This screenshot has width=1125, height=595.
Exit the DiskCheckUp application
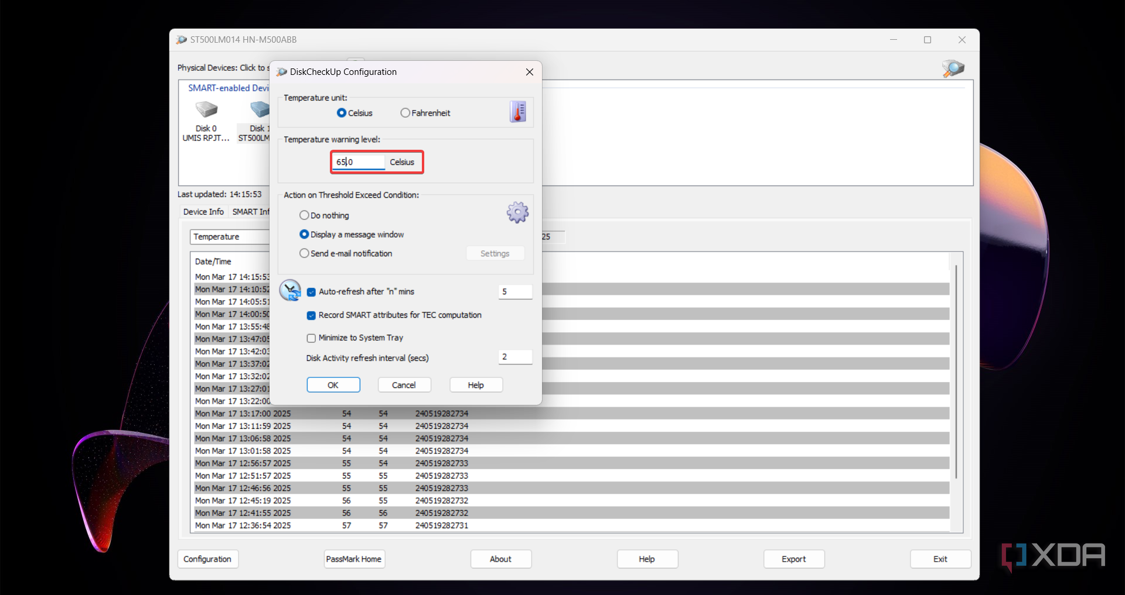pos(940,559)
